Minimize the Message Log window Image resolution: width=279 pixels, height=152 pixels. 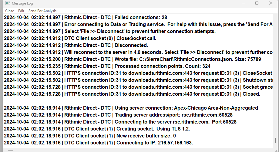(243, 3)
